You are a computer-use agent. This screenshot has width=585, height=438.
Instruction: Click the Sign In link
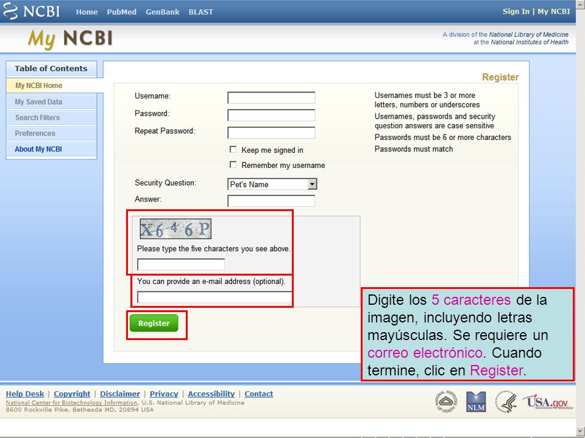[516, 12]
